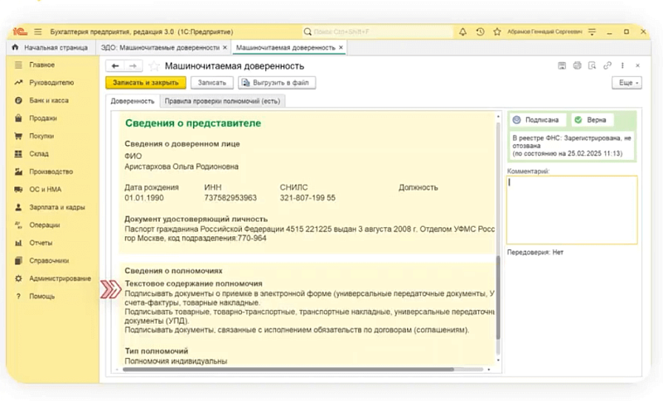Open the Зарплата и кадры section
This screenshot has width=663, height=401.
coord(56,207)
